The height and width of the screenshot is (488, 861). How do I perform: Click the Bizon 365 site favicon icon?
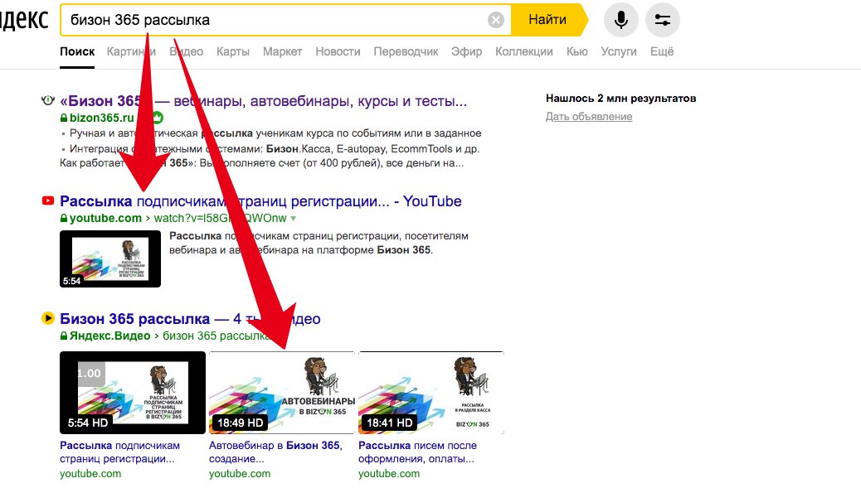point(48,100)
